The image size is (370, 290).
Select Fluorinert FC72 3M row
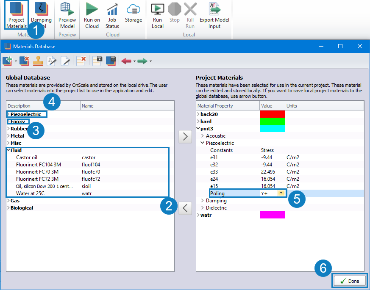90,179
